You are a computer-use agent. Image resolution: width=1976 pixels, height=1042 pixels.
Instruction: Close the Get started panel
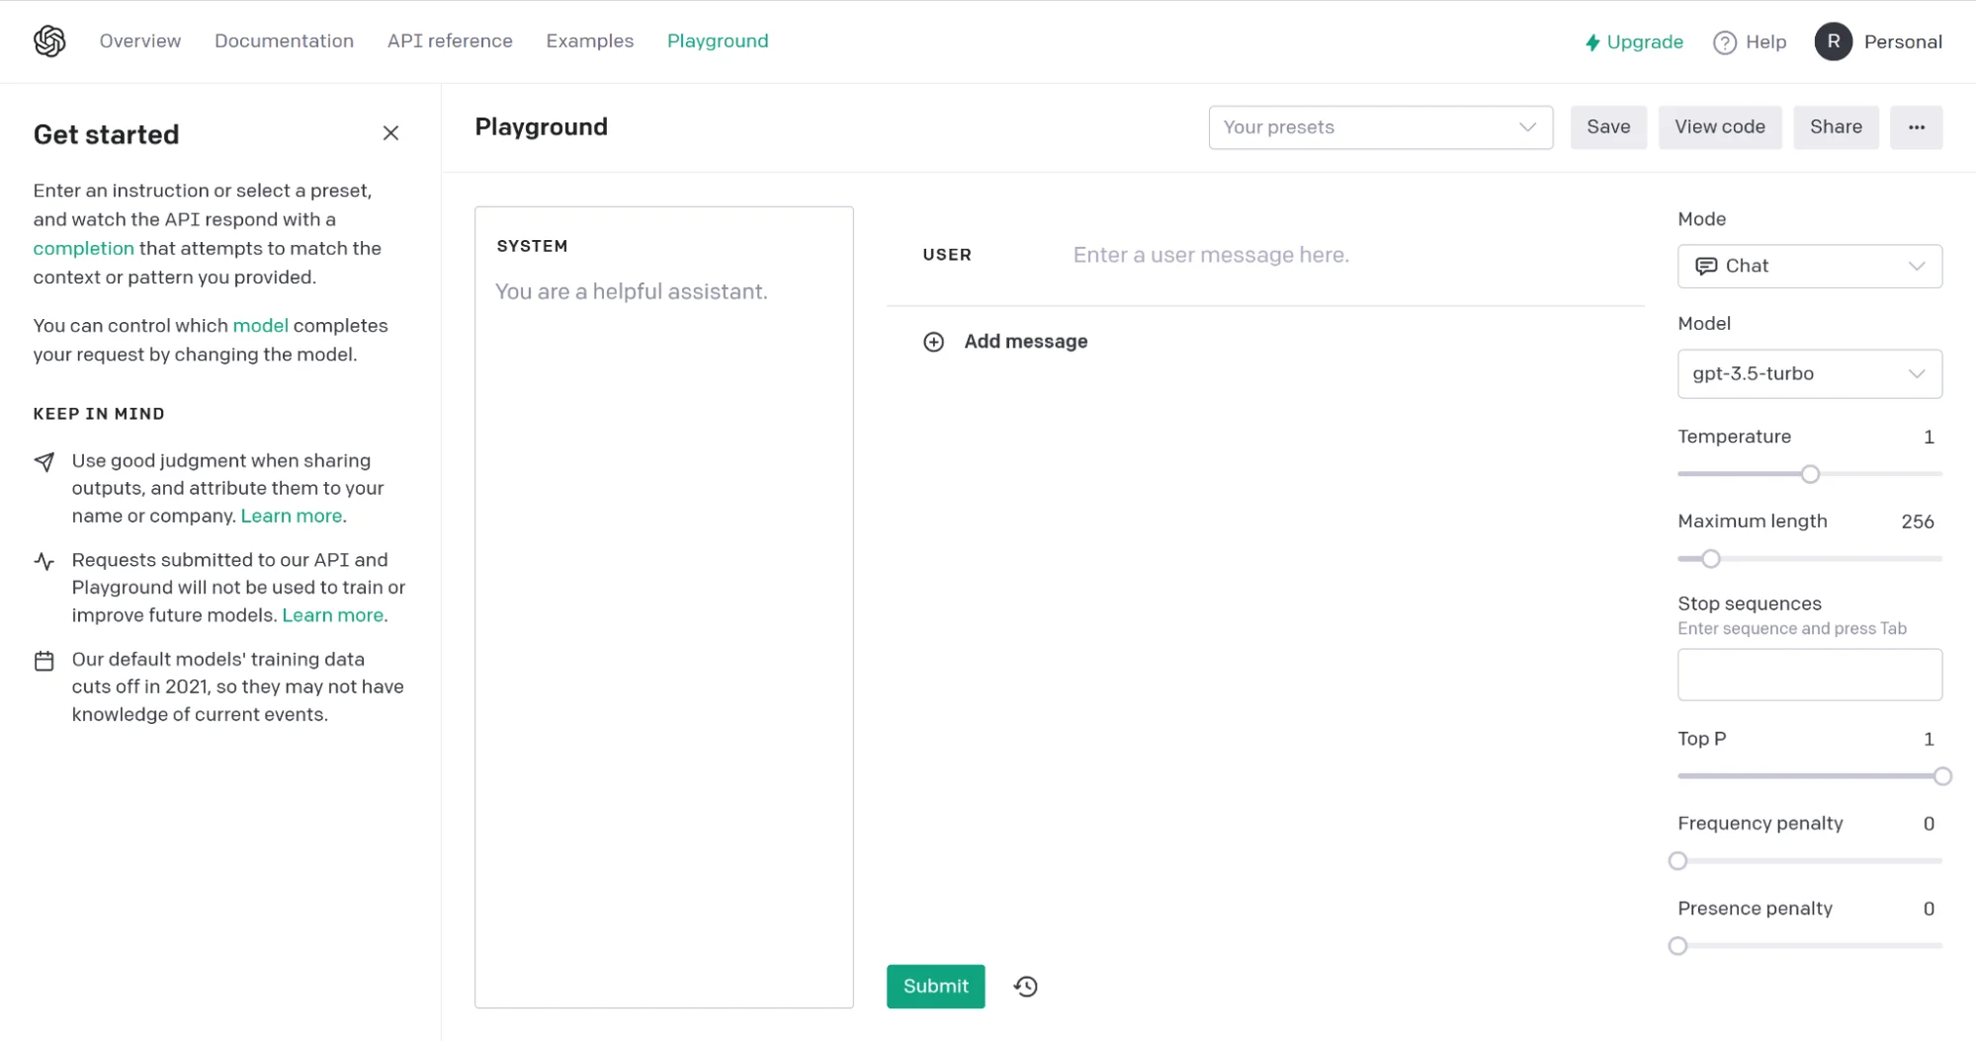point(390,133)
